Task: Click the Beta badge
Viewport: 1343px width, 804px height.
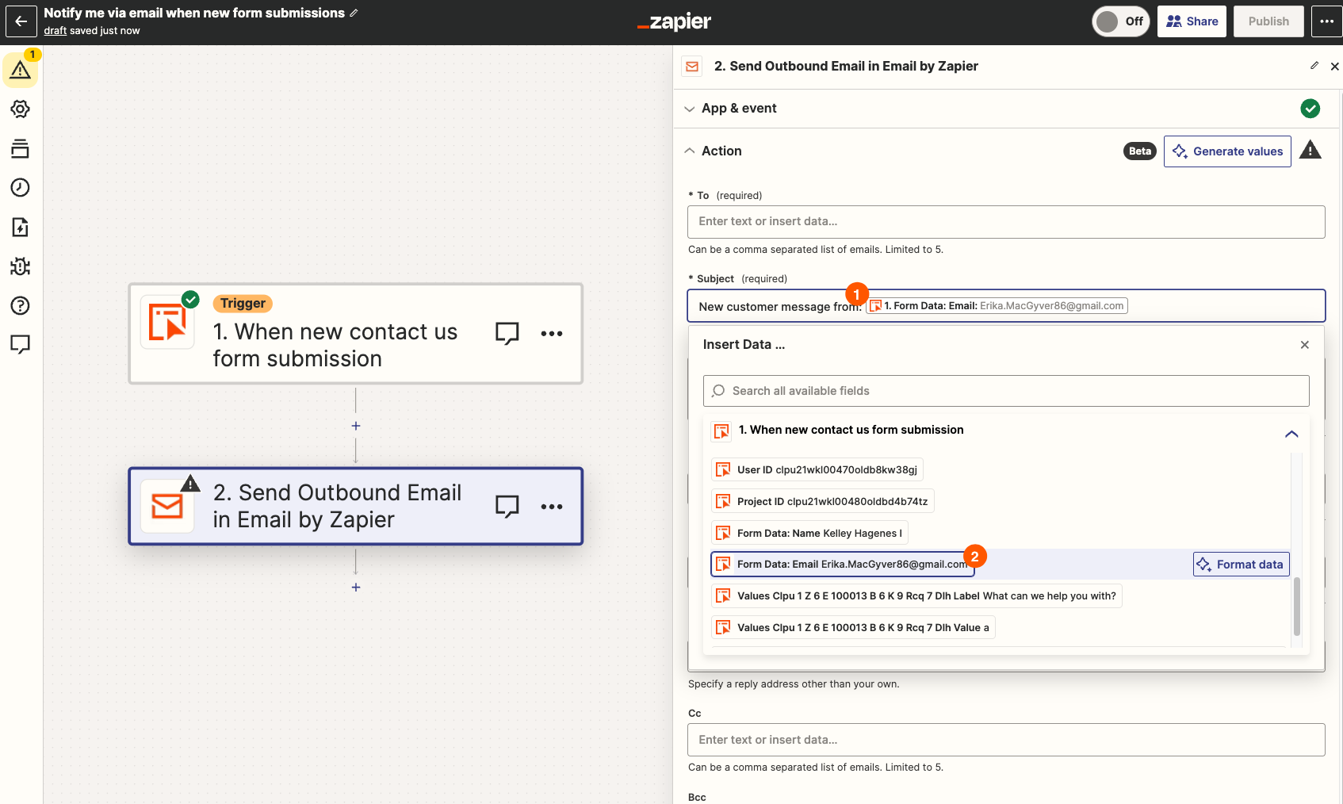Action: (1140, 151)
